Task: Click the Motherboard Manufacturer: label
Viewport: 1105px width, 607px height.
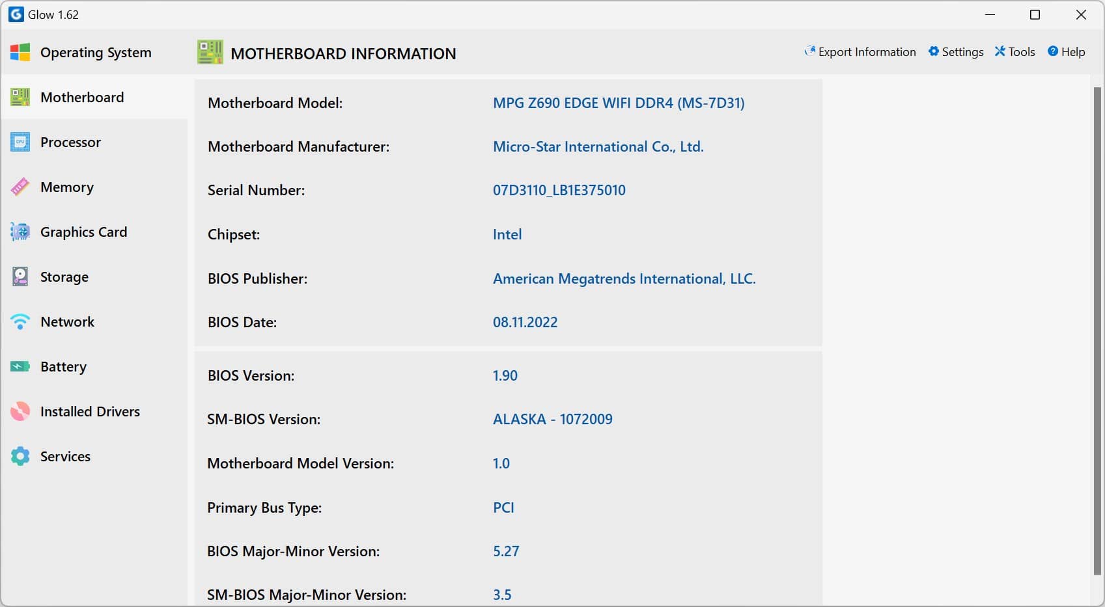Action: 298,146
